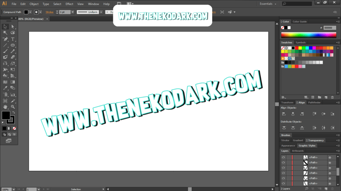This screenshot has height=191, width=341.
Task: Click the orange Stroke label in control bar
Action: (50, 12)
